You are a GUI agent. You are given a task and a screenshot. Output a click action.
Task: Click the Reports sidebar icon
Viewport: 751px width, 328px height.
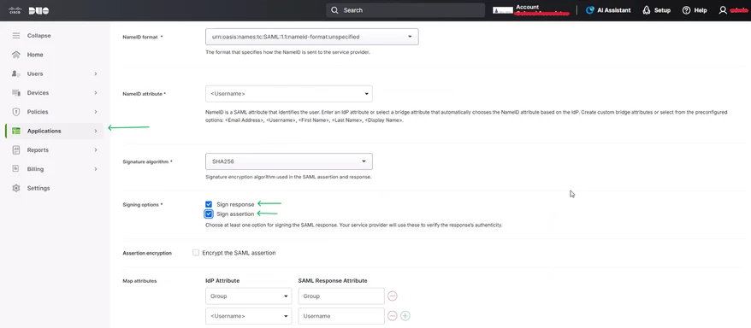point(16,150)
